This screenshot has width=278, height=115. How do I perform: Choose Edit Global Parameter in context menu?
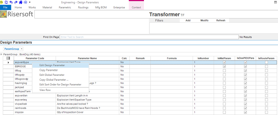coord(60,75)
